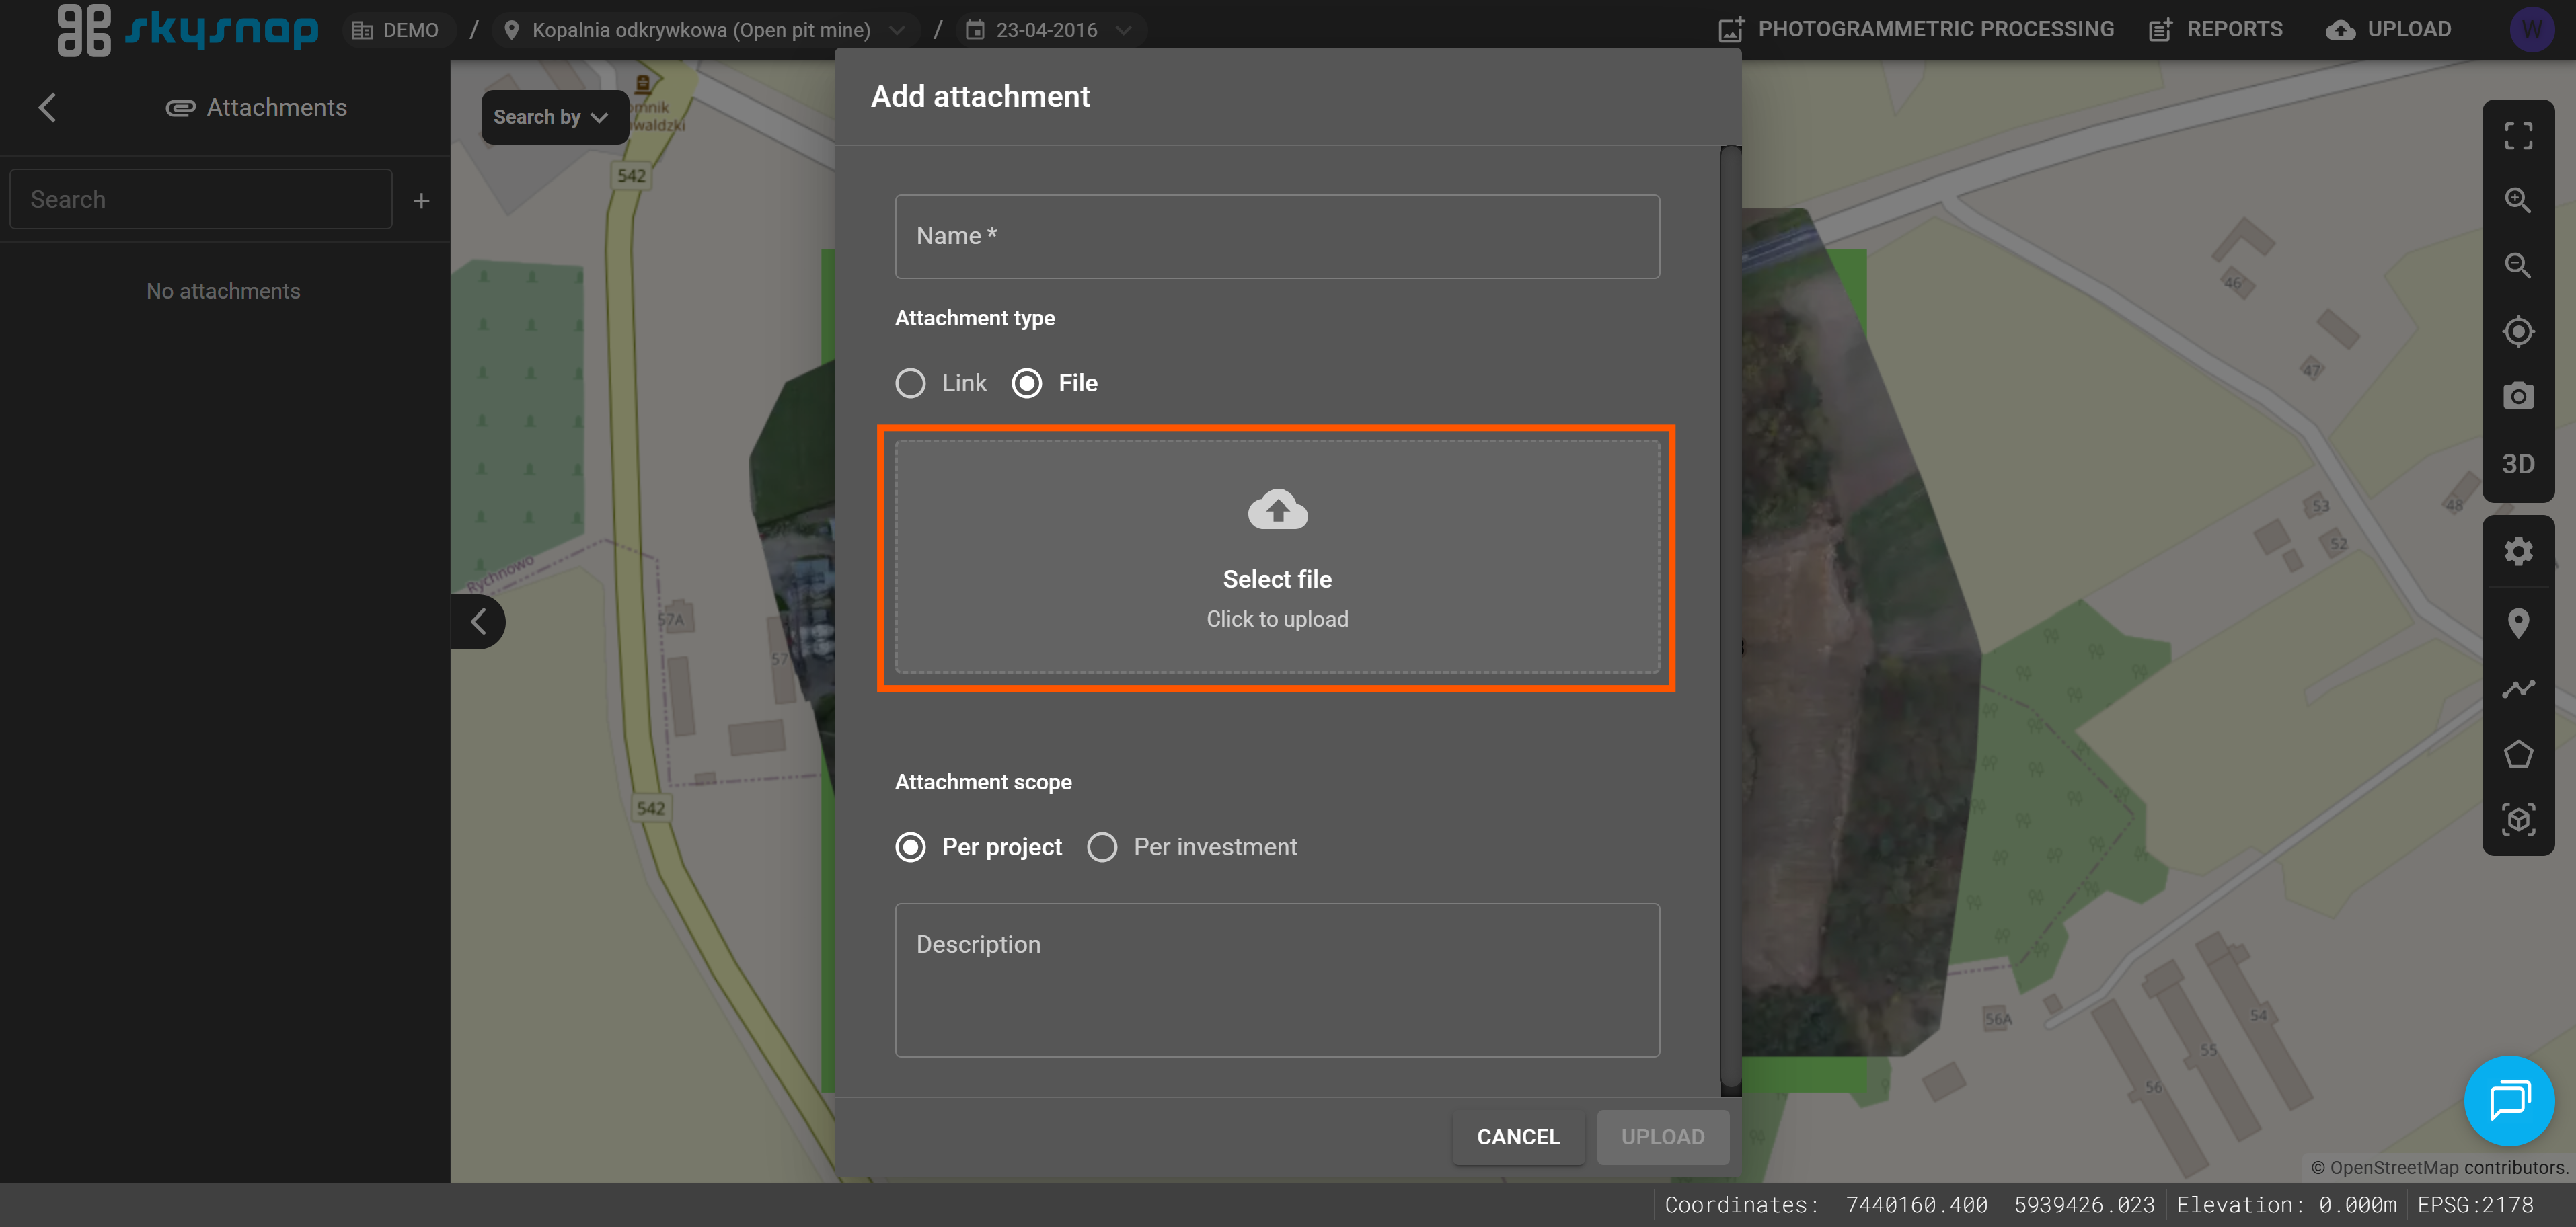This screenshot has height=1227, width=2576.
Task: Go back with the Attachments panel arrow
Action: point(47,108)
